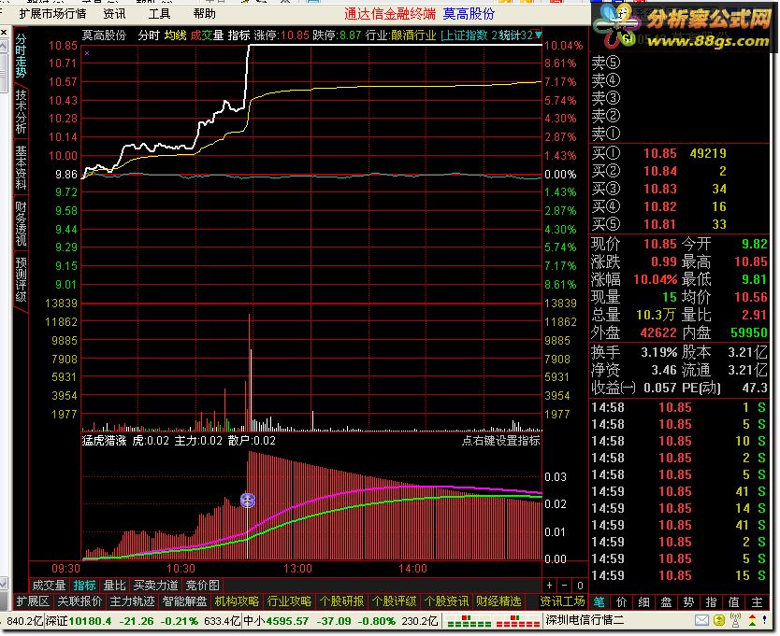Toggle the 均线 average line display
The height and width of the screenshot is (636, 780).
point(175,35)
